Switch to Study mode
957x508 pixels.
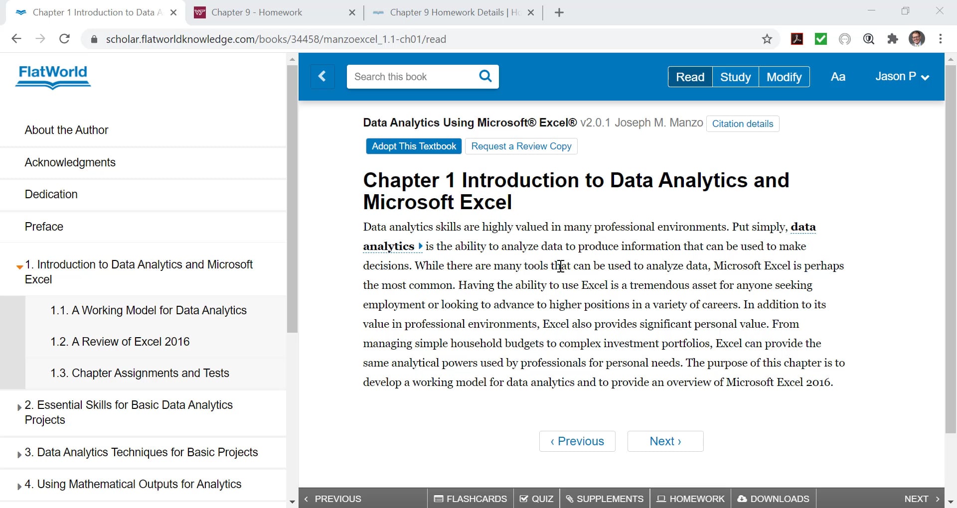tap(736, 77)
